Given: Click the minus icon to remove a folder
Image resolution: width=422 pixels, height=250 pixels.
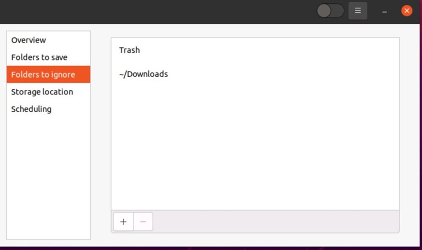Looking at the screenshot, I should click(143, 221).
